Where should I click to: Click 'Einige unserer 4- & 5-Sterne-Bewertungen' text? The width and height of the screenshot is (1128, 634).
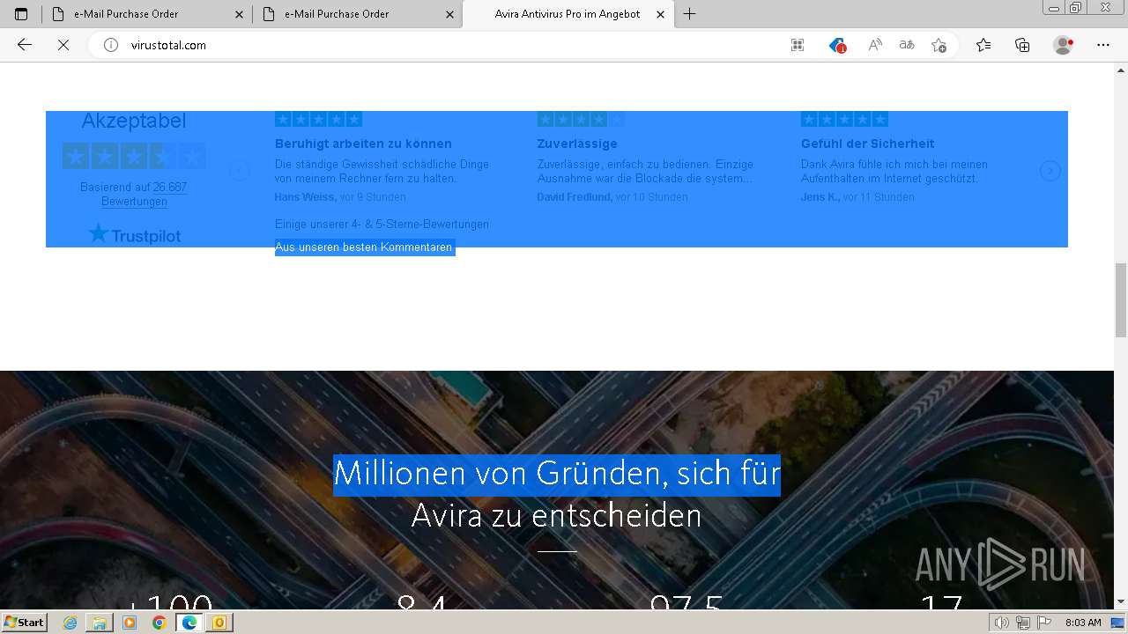[382, 225]
